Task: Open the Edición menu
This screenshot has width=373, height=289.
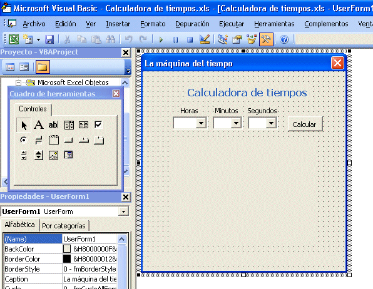Action: 66,24
